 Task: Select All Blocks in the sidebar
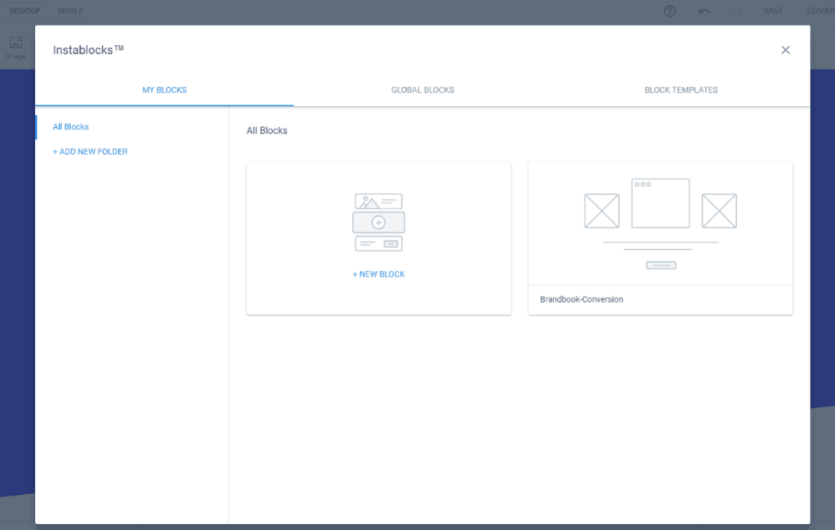coord(71,126)
